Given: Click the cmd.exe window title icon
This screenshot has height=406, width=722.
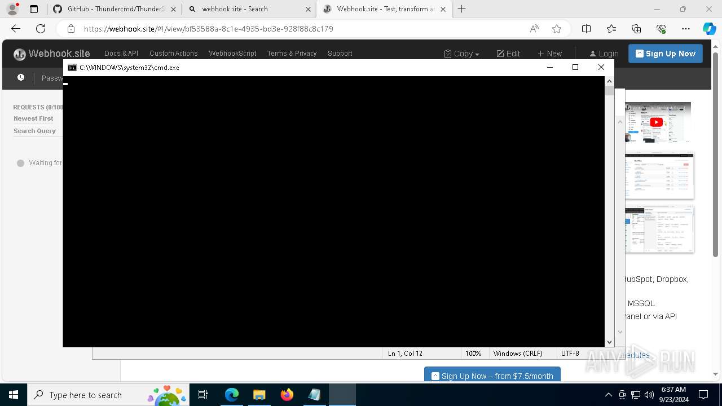Looking at the screenshot, I should 72,68.
